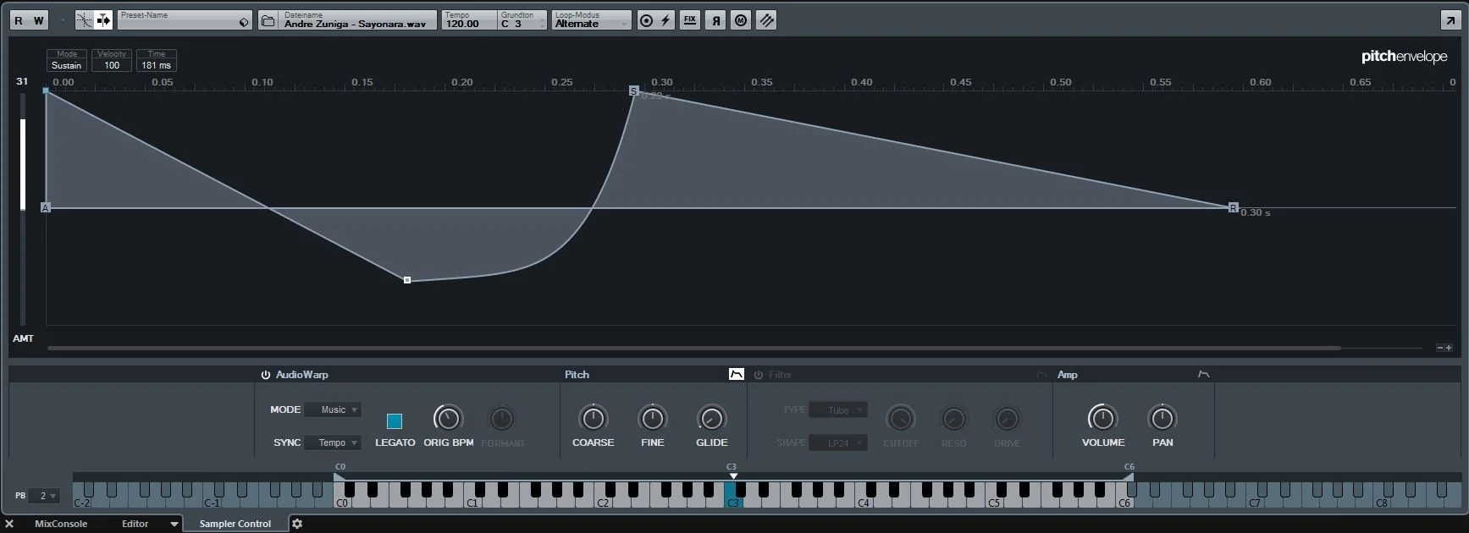
Task: Select the Sampler Control tab
Action: point(235,524)
